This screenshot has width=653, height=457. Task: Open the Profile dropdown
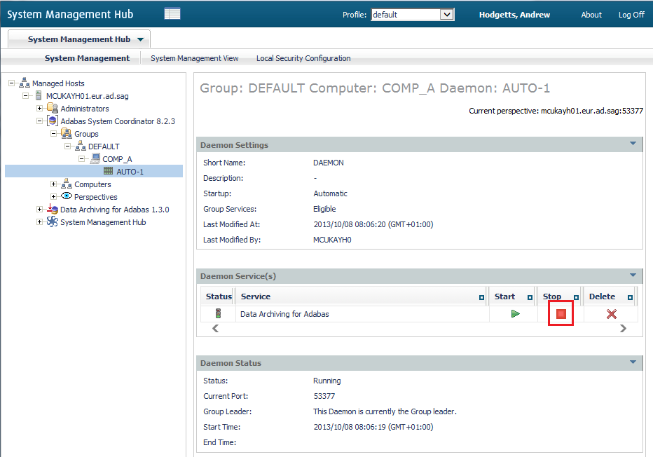point(446,15)
